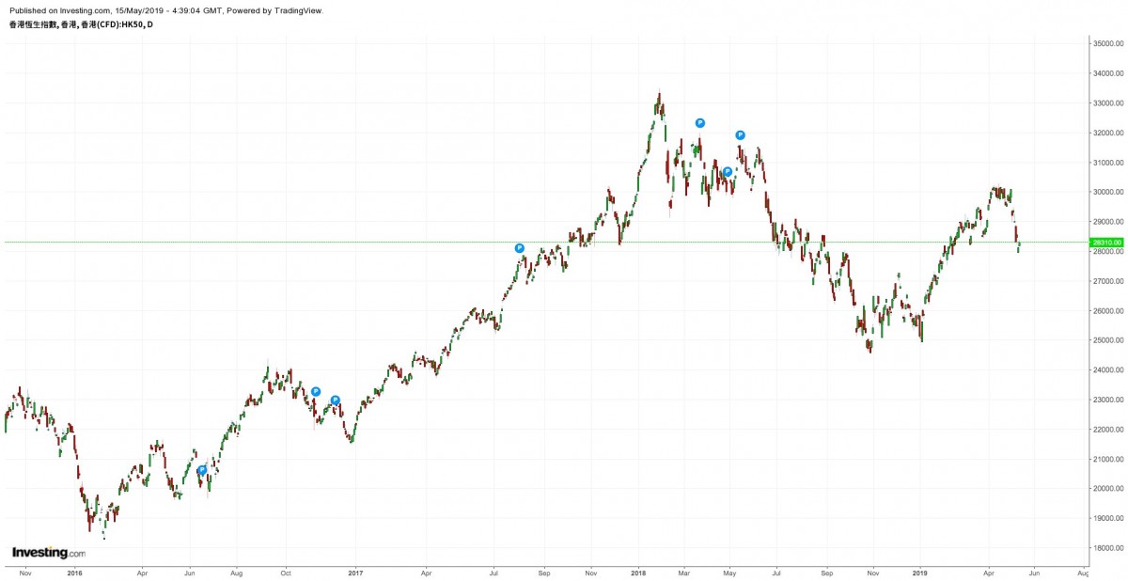
Task: Click the Aug label at far right of time axis
Action: [x=1082, y=572]
